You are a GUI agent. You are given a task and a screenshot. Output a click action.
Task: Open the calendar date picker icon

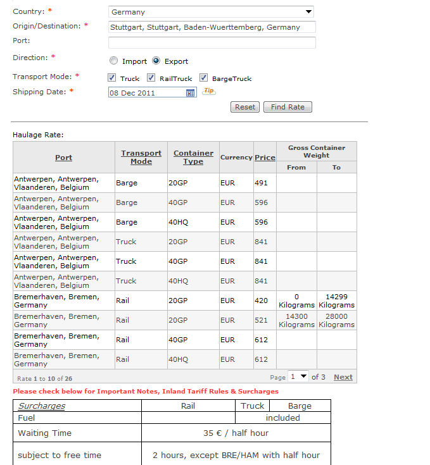(x=191, y=93)
